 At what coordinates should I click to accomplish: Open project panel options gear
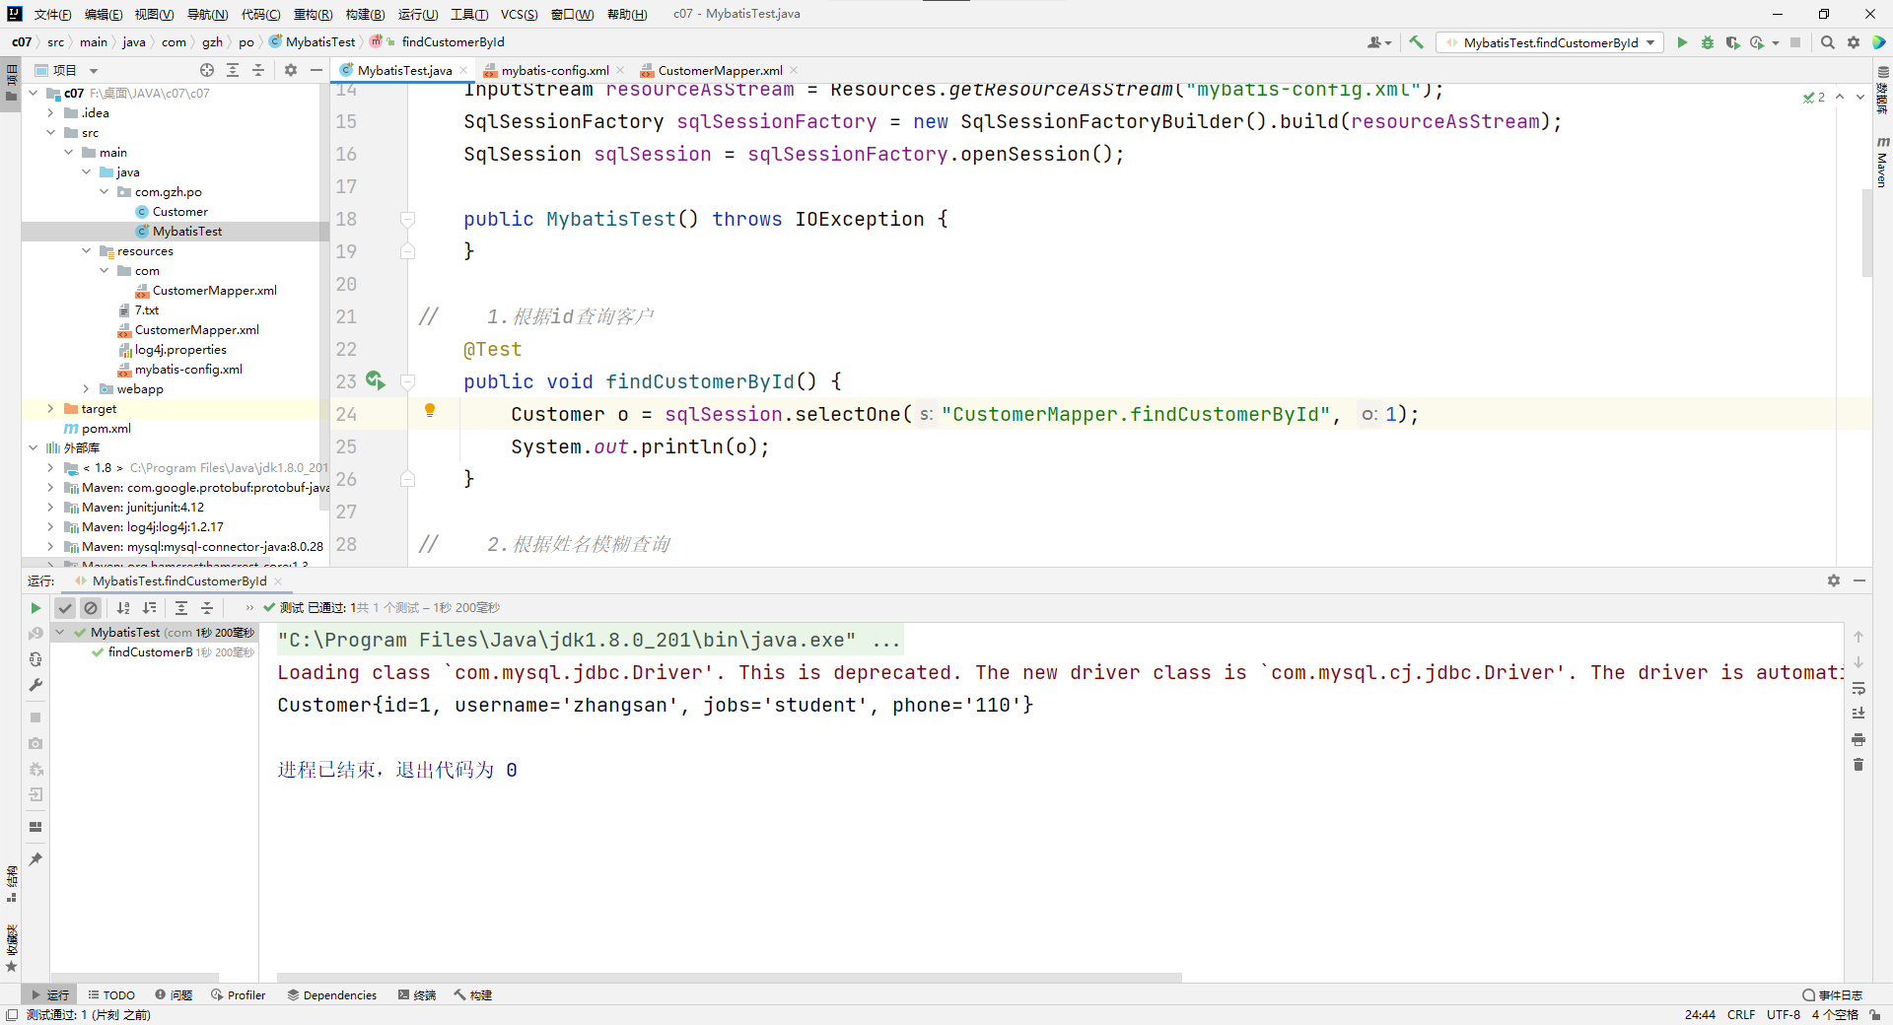coord(291,70)
